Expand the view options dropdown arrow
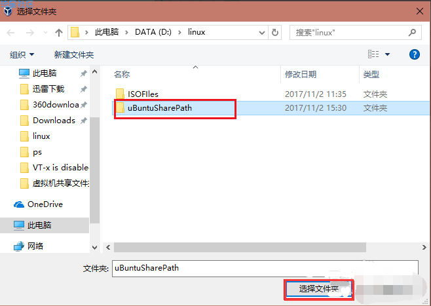 387,54
